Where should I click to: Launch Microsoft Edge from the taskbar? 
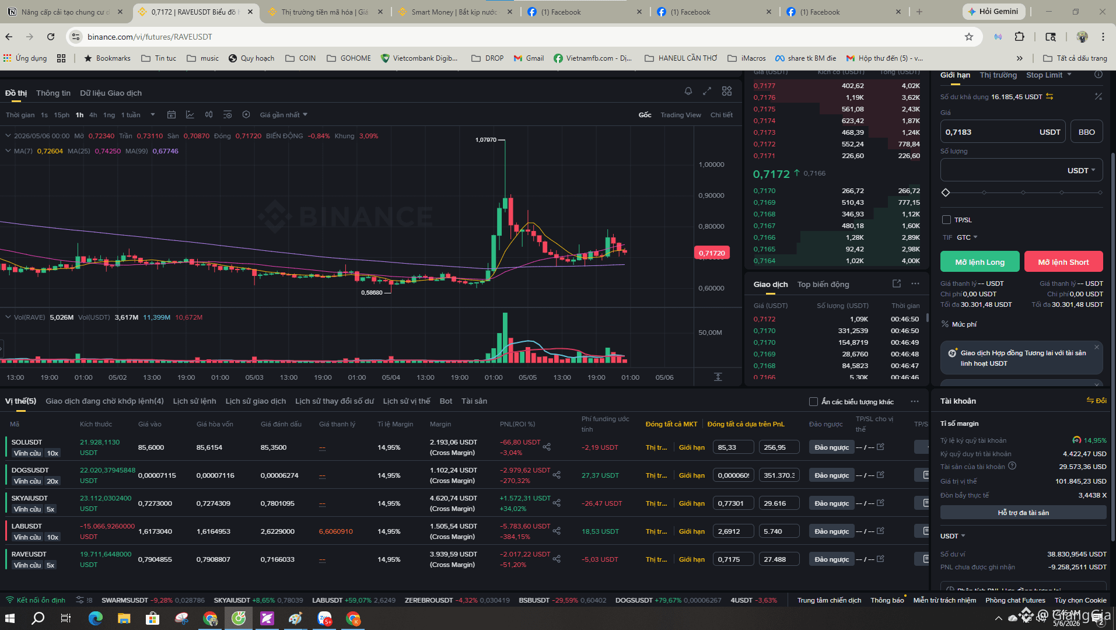(95, 618)
